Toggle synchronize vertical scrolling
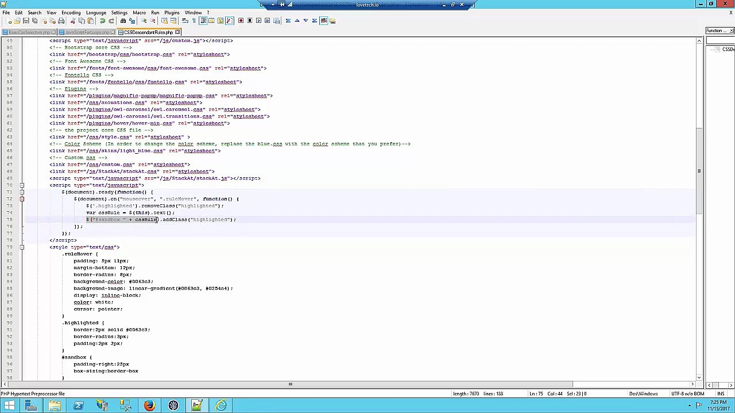Screen dimensions: 735x413 (164, 21)
